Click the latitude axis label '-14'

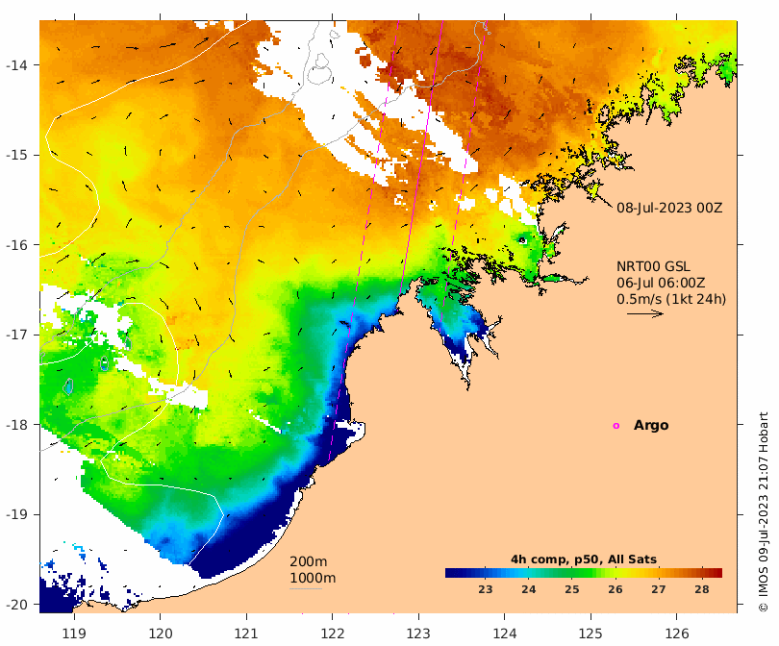pos(16,65)
